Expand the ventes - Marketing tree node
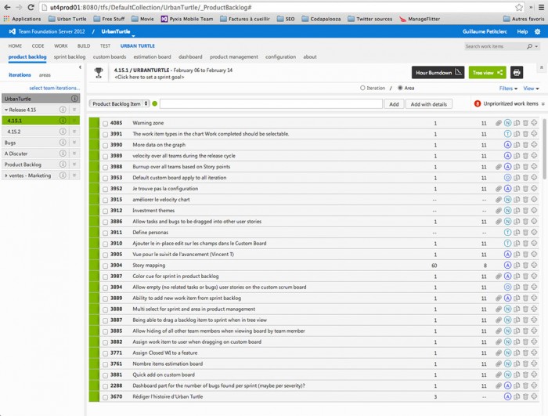548x416 pixels. pos(6,175)
